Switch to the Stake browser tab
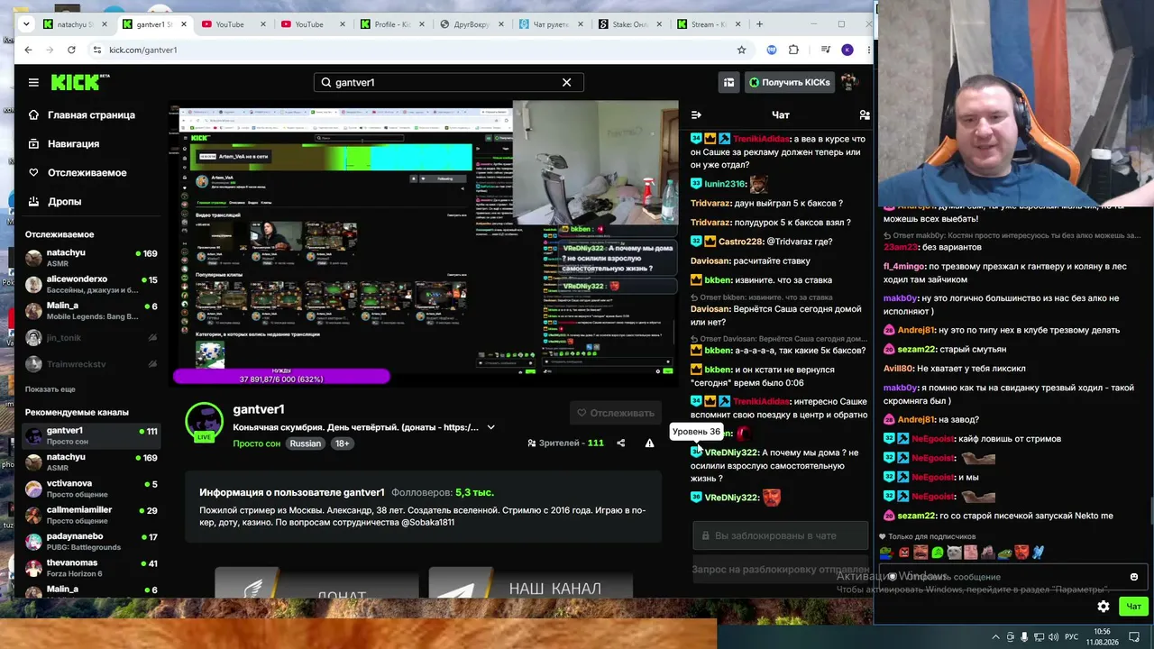Screen dimensions: 1154x649 click(629, 24)
